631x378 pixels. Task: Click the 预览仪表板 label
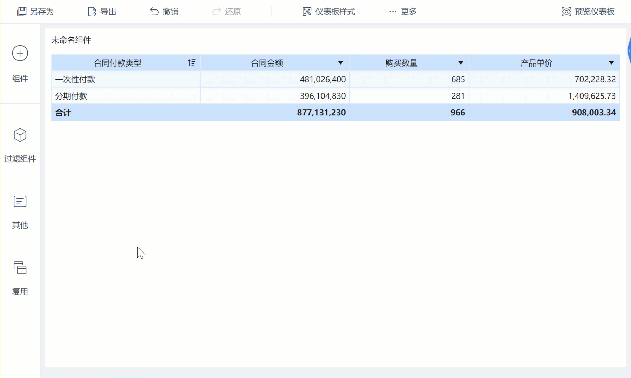point(595,12)
